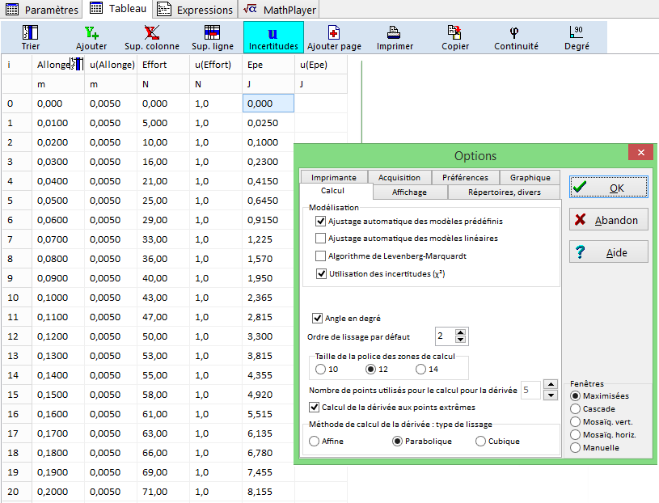This screenshot has width=659, height=503.
Task: Select the Epe cell in row 0
Action: click(268, 104)
